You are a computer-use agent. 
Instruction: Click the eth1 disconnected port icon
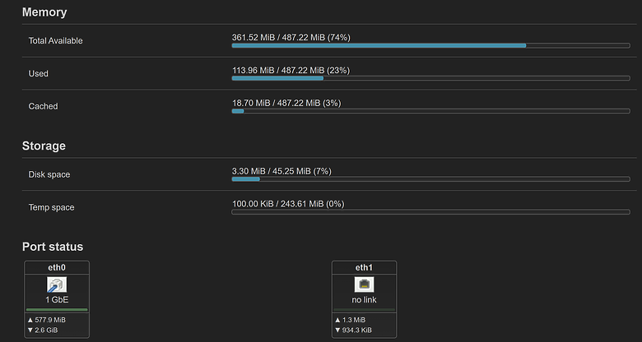coord(364,284)
